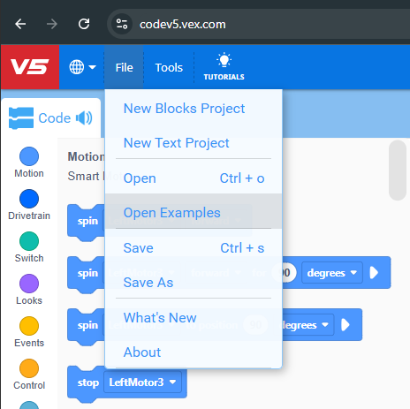The width and height of the screenshot is (410, 409).
Task: Open the Tools menu
Action: click(169, 67)
